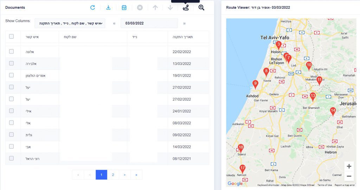Click the magnifier search icon

tap(201, 7)
